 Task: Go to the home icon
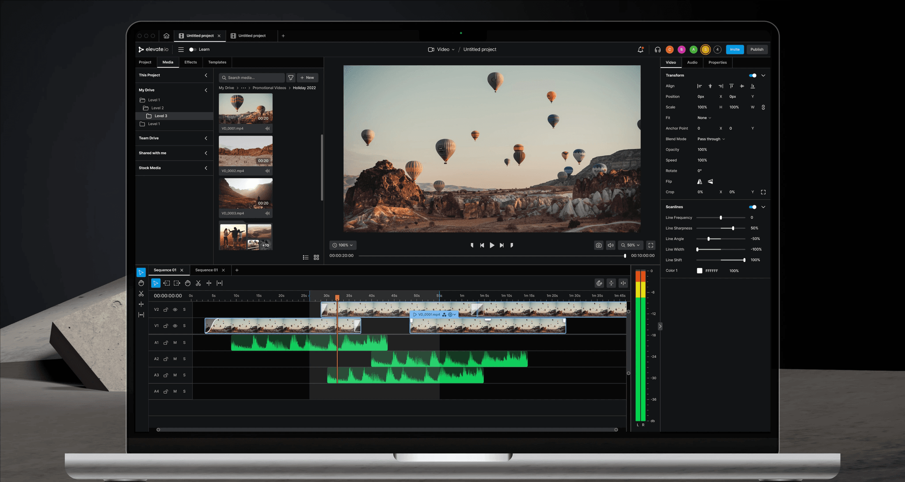[166, 36]
